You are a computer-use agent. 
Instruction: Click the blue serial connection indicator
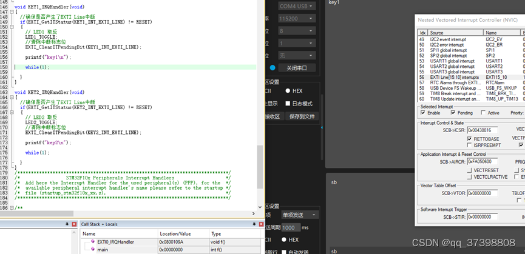pos(273,68)
